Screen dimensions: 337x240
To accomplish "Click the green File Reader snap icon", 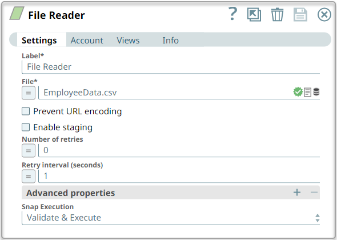I will [17, 13].
